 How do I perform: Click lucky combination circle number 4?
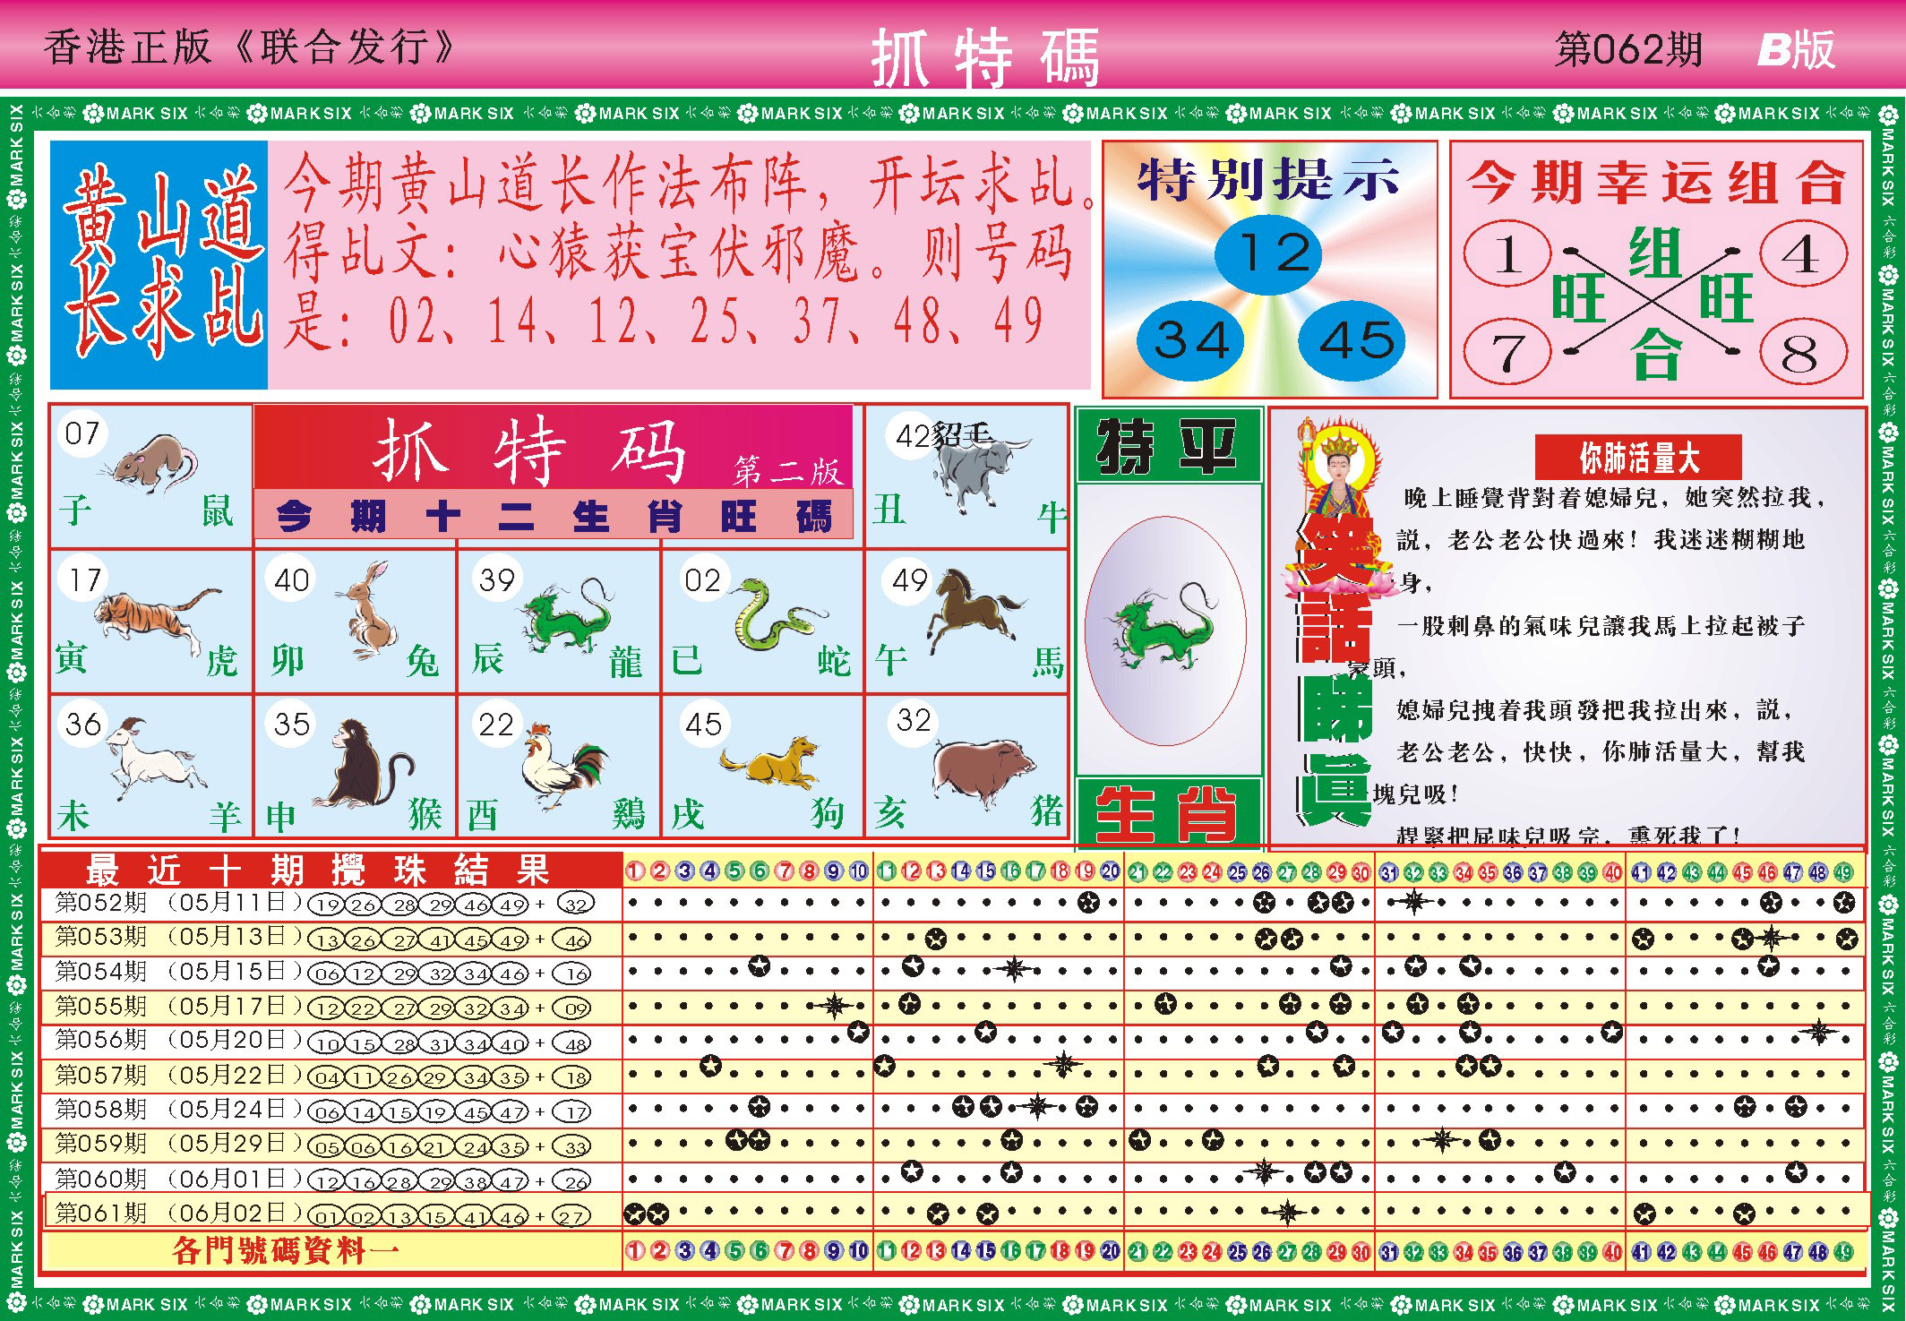pos(1803,253)
